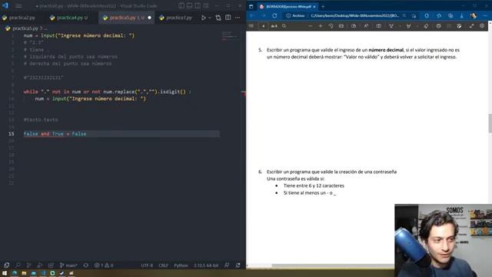The image size is (492, 277).
Task: Click the PDF page number field
Action: point(263,26)
